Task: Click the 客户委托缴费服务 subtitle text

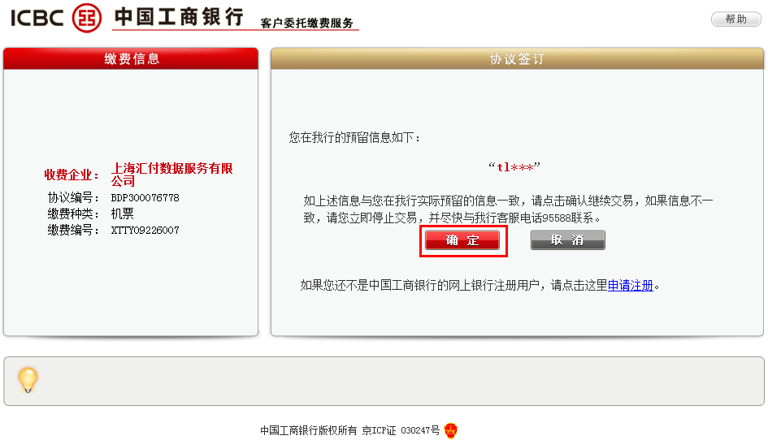Action: (x=307, y=23)
